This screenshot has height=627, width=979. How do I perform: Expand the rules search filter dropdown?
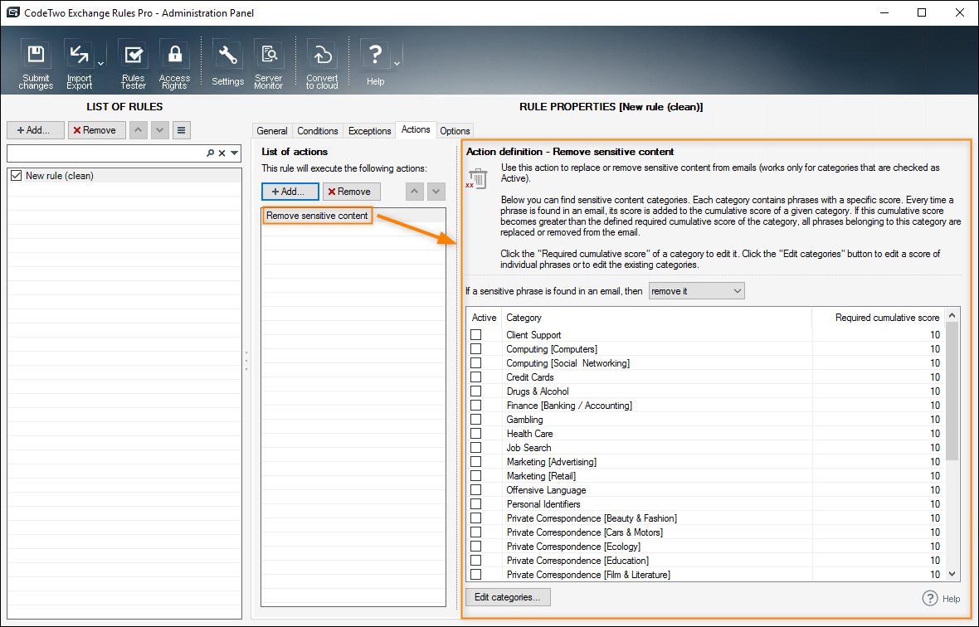pyautogui.click(x=234, y=153)
